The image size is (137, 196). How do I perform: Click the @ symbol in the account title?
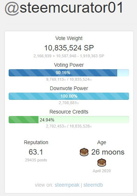tap(12, 8)
